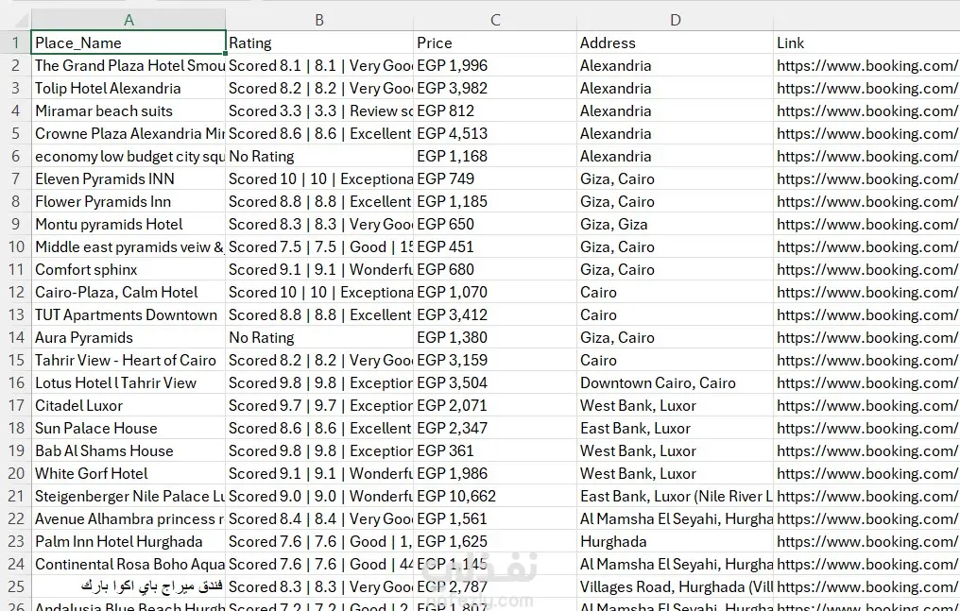This screenshot has width=960, height=611.
Task: Select the Montu pyramids Hotel cell
Action: pyautogui.click(x=129, y=224)
